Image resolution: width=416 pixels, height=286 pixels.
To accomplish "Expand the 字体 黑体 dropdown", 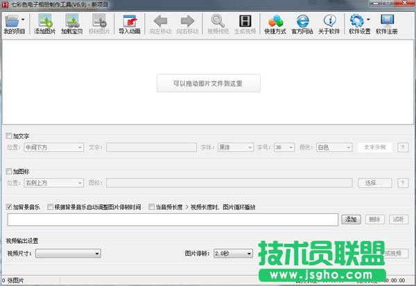I will [x=234, y=147].
